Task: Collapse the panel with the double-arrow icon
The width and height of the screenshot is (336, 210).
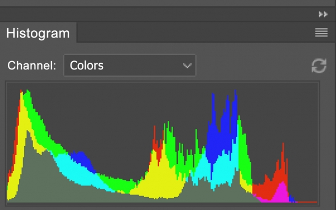Action: (323, 15)
